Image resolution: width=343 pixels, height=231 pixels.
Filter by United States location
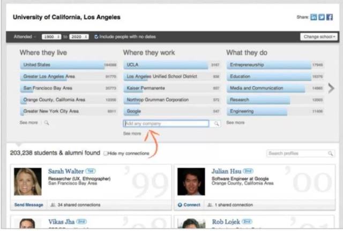[x=69, y=65]
